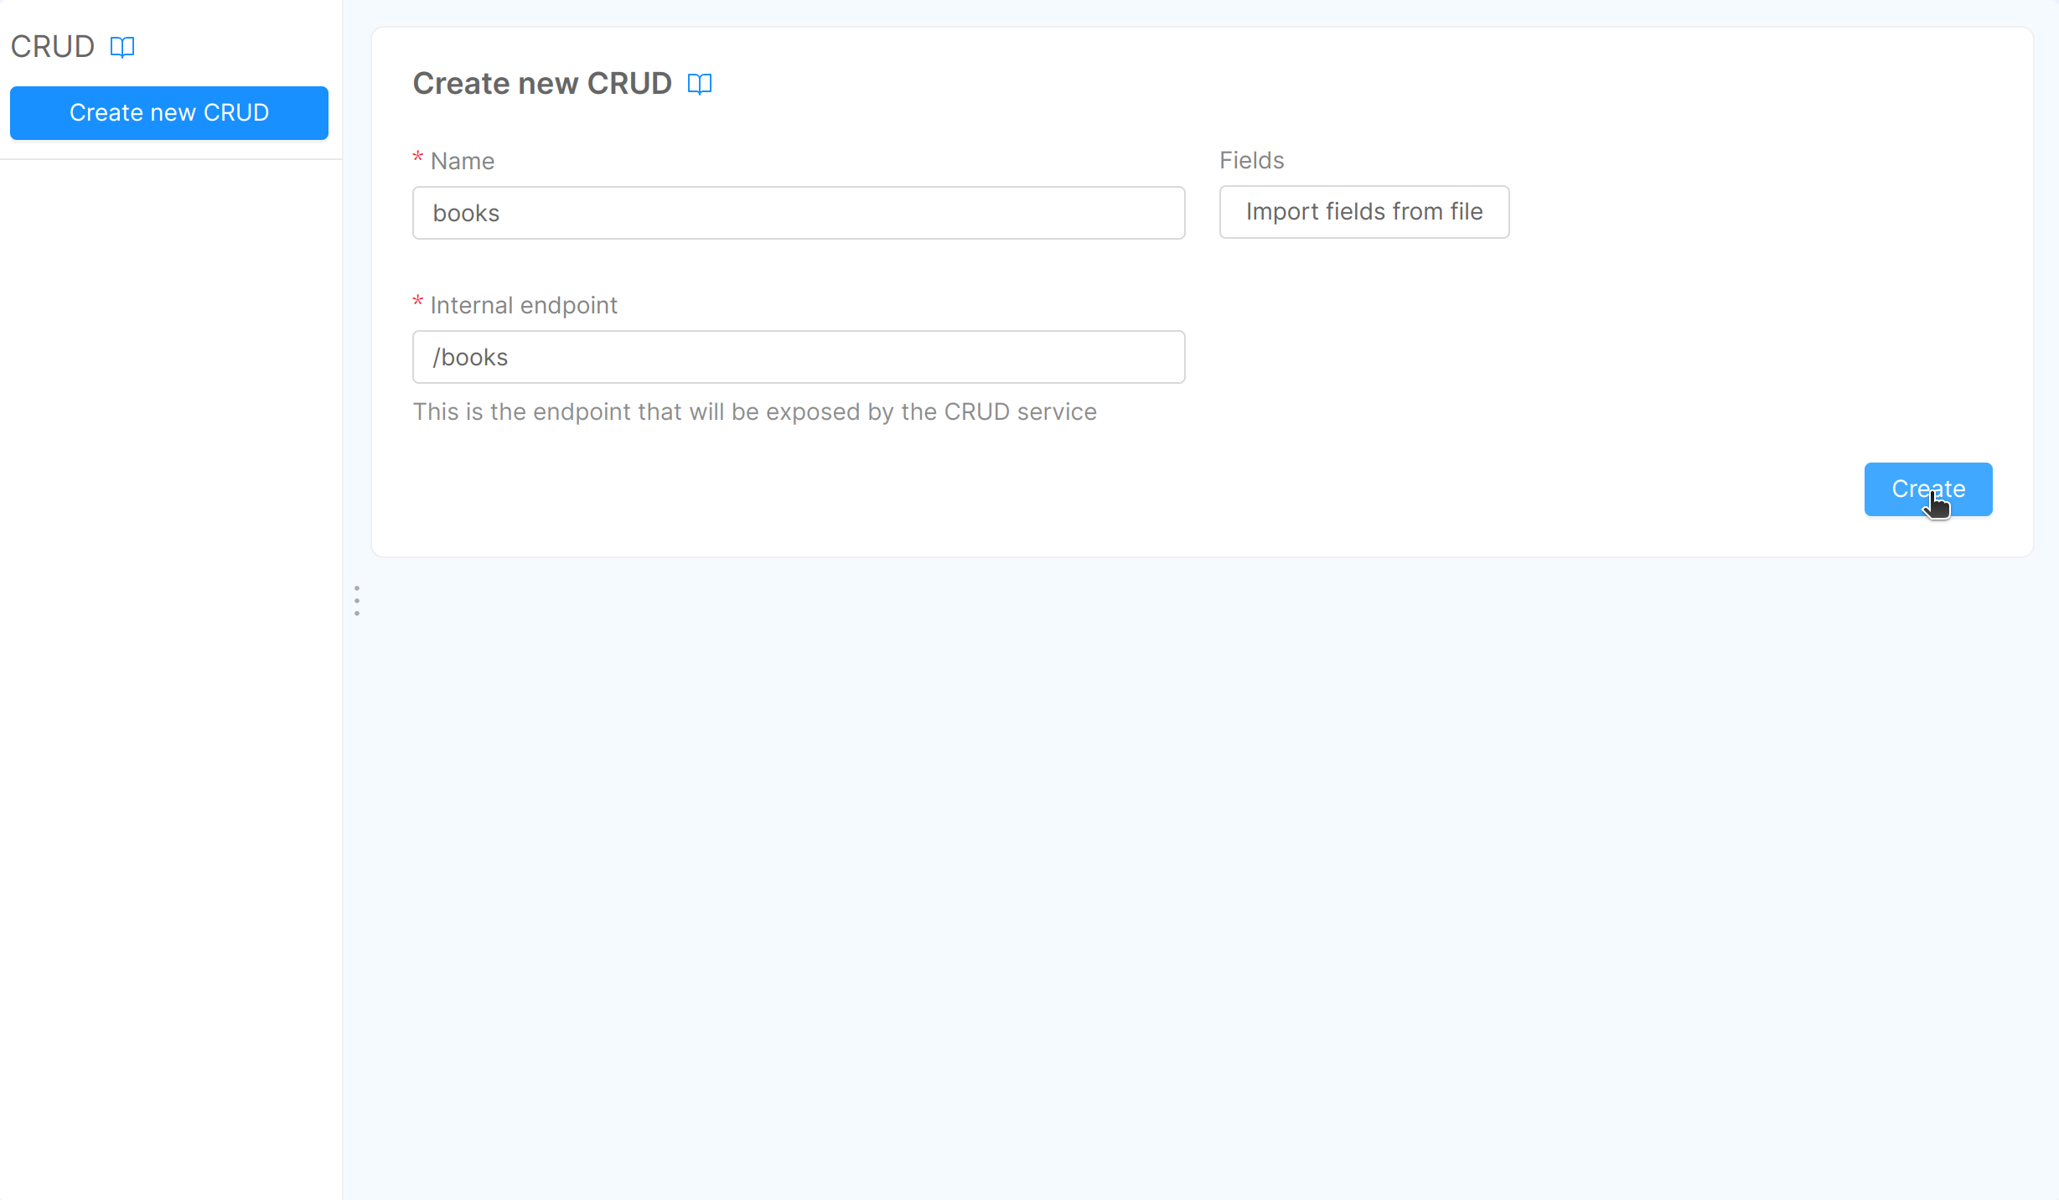2059x1200 pixels.
Task: Click the red asterisk beside Internal endpoint label
Action: 417,303
